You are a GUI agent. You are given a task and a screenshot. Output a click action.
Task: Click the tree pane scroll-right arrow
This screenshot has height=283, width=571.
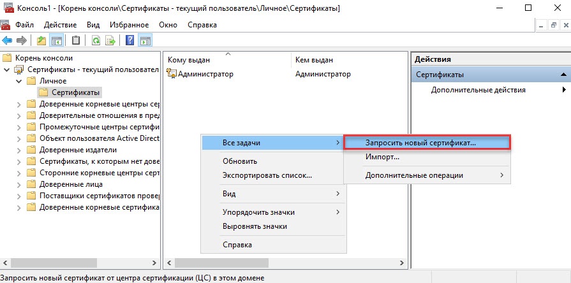pyautogui.click(x=154, y=263)
